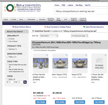Enable the Sterling (11) product type filter
The width and height of the screenshot is (108, 105).
click(x=8, y=49)
